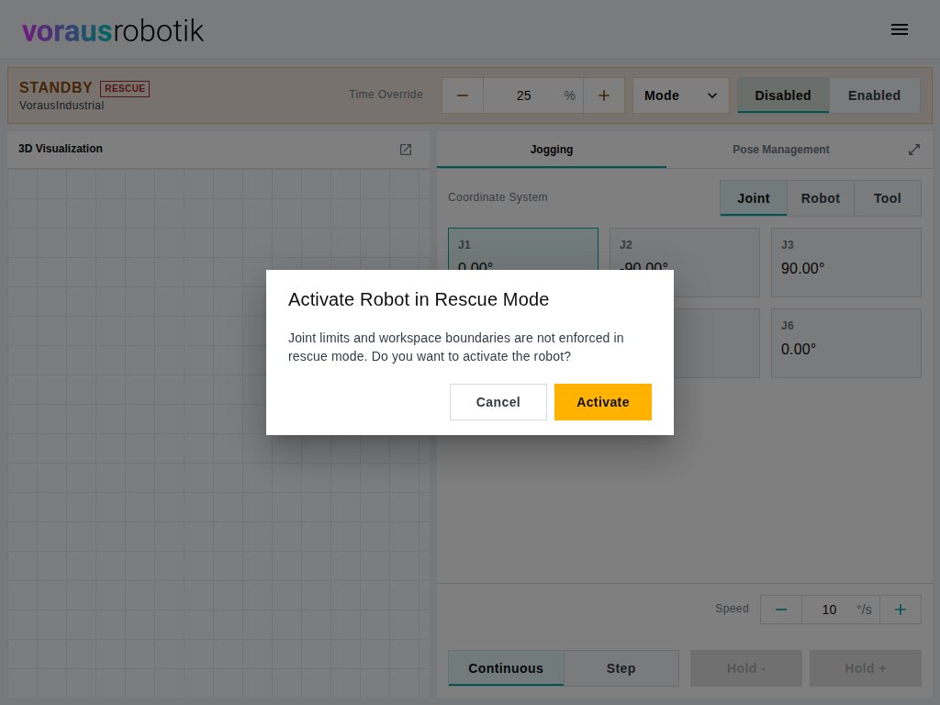Switch to the Pose Management tab
The width and height of the screenshot is (940, 705).
pyautogui.click(x=780, y=150)
